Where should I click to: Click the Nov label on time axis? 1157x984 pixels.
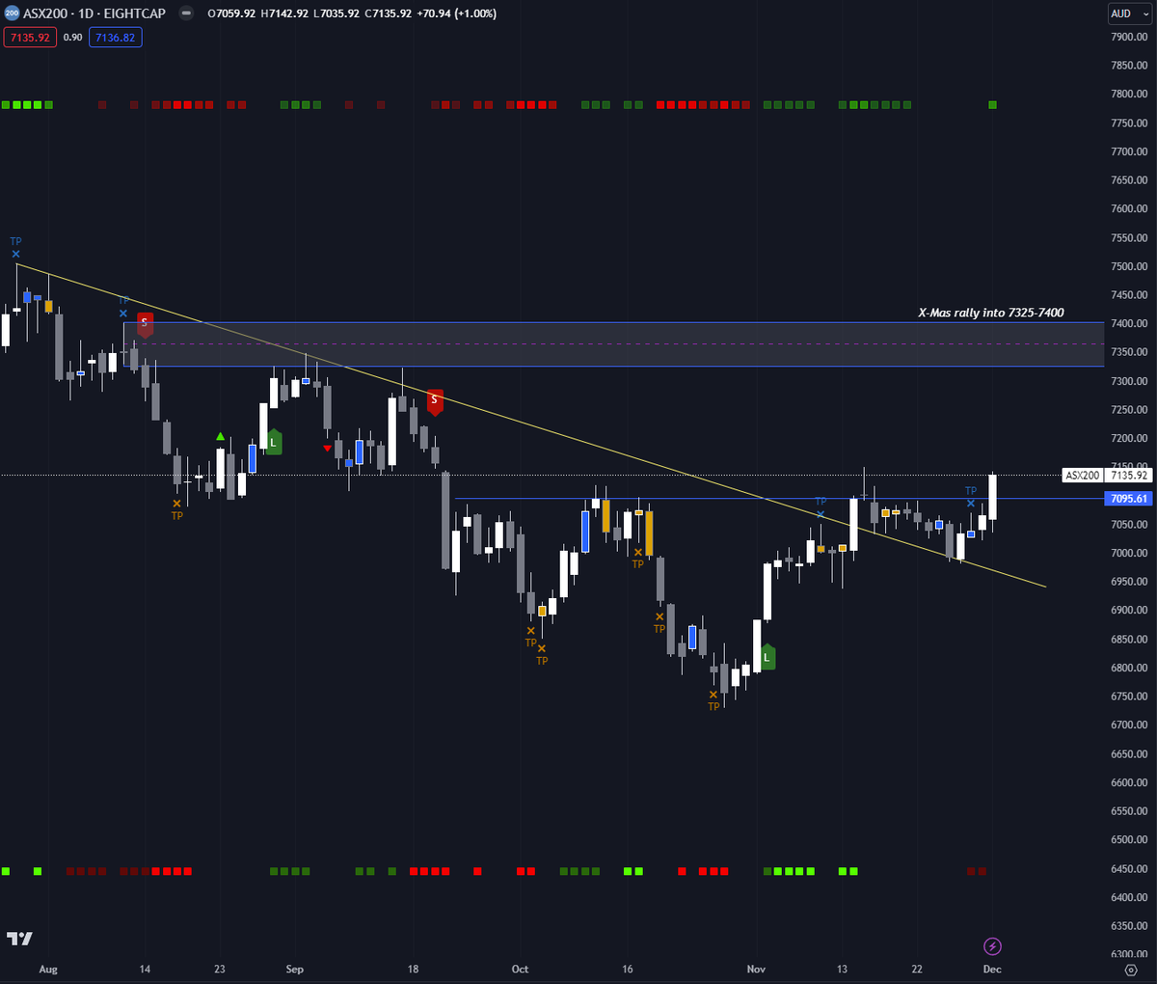click(x=756, y=970)
